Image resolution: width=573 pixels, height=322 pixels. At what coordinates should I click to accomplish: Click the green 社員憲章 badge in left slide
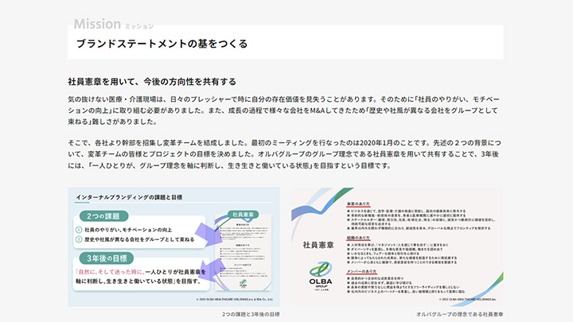pyautogui.click(x=243, y=215)
